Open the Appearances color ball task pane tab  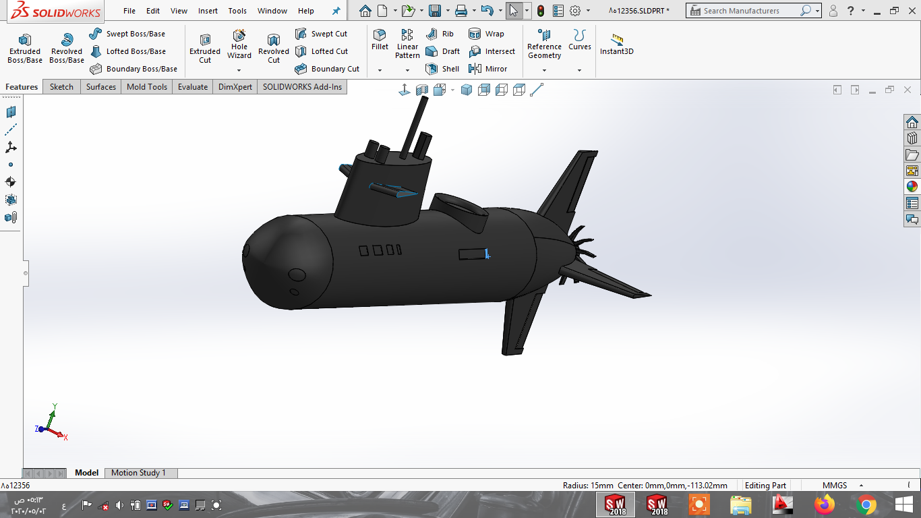pyautogui.click(x=912, y=187)
